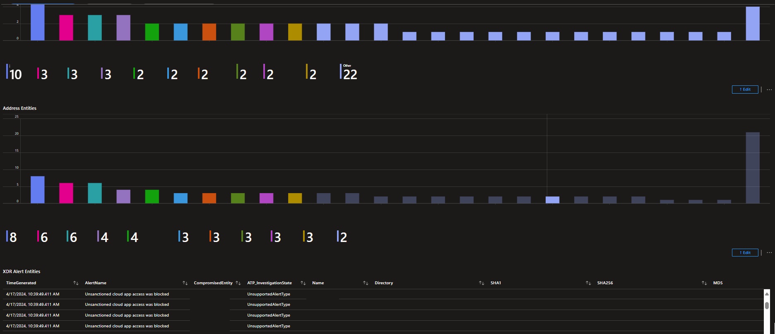The image size is (775, 334).
Task: Click the CompromisedEntity column header
Action: (x=213, y=283)
